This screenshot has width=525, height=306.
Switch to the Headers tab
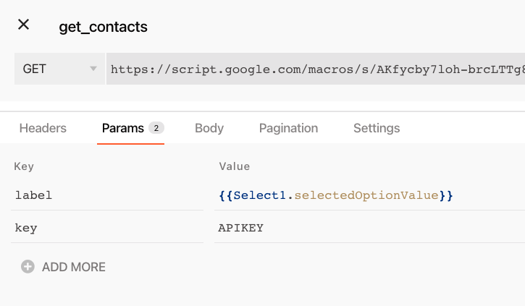click(43, 128)
